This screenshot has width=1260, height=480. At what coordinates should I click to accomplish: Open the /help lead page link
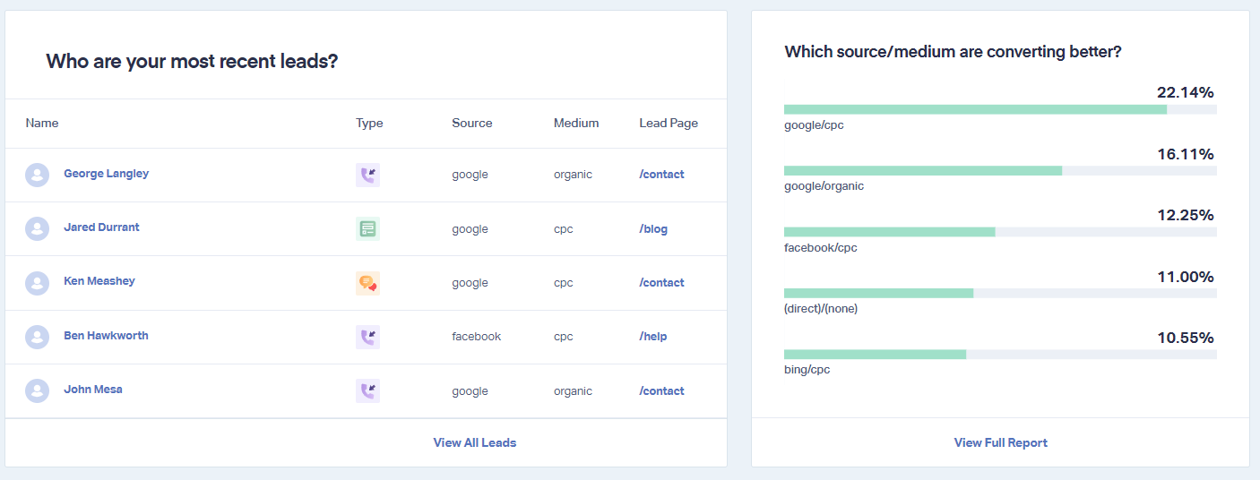[653, 337]
